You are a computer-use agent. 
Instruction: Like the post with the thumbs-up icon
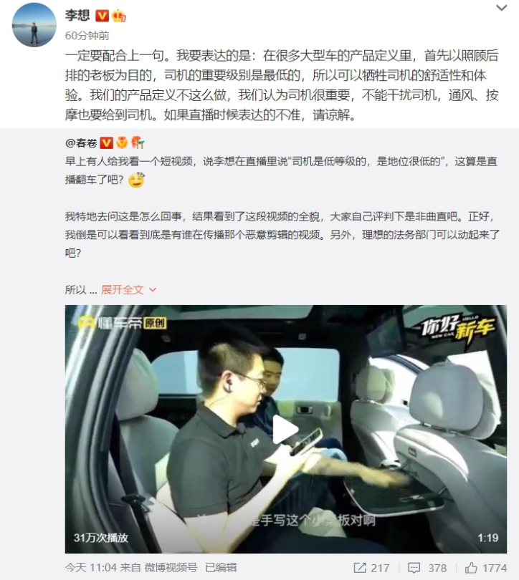[471, 567]
